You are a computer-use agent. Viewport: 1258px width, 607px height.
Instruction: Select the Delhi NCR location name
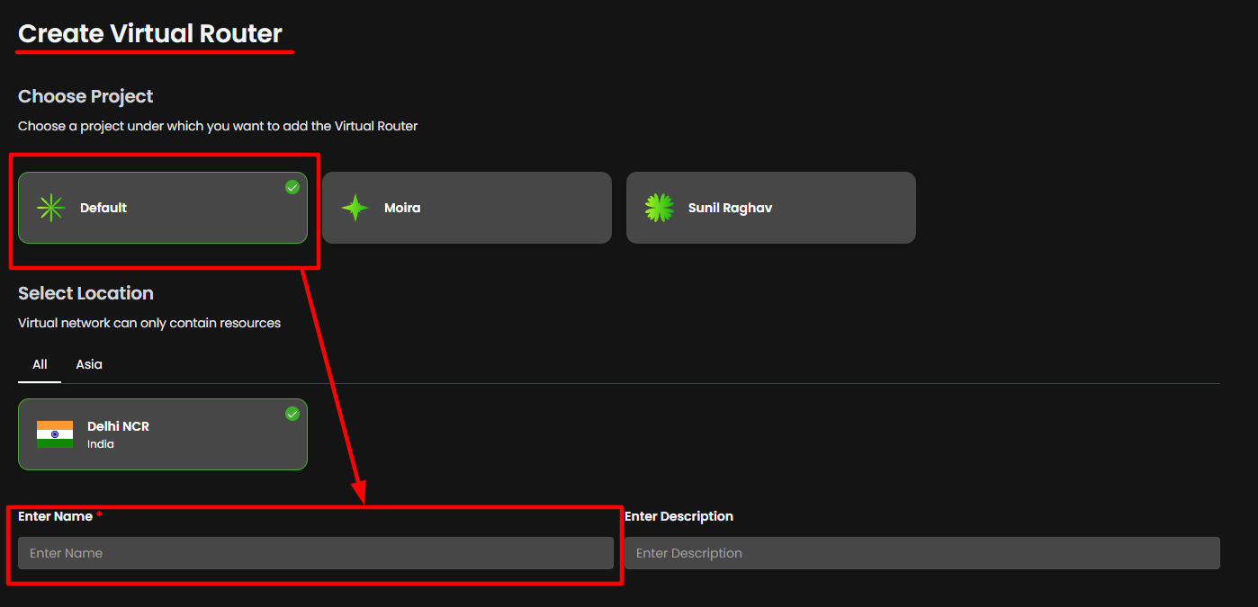[118, 426]
